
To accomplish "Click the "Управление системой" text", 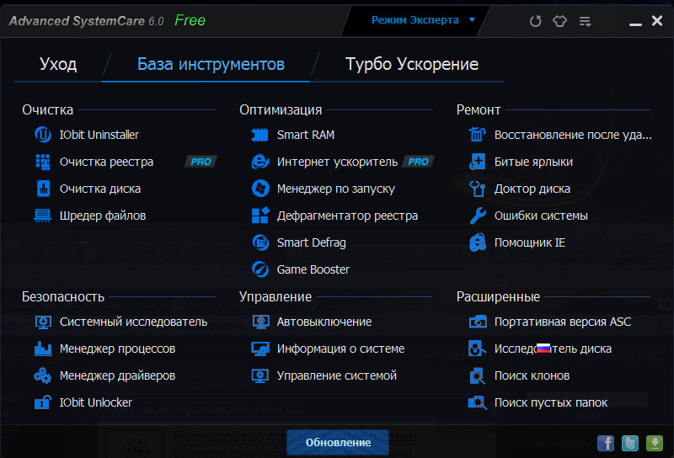I will point(336,376).
